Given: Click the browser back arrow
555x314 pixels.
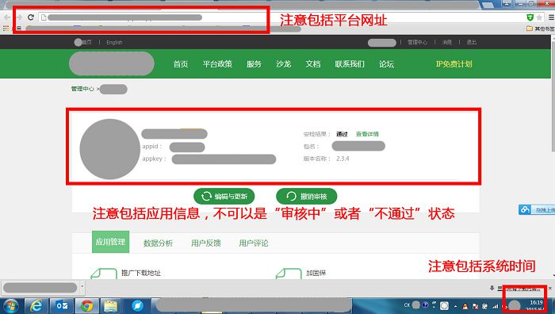Looking at the screenshot, I should pos(7,17).
